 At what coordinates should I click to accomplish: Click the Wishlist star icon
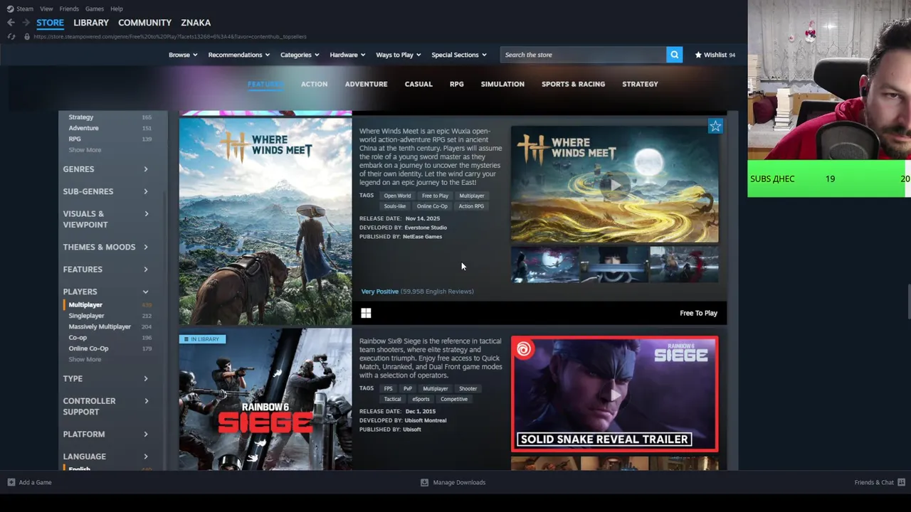pyautogui.click(x=698, y=55)
